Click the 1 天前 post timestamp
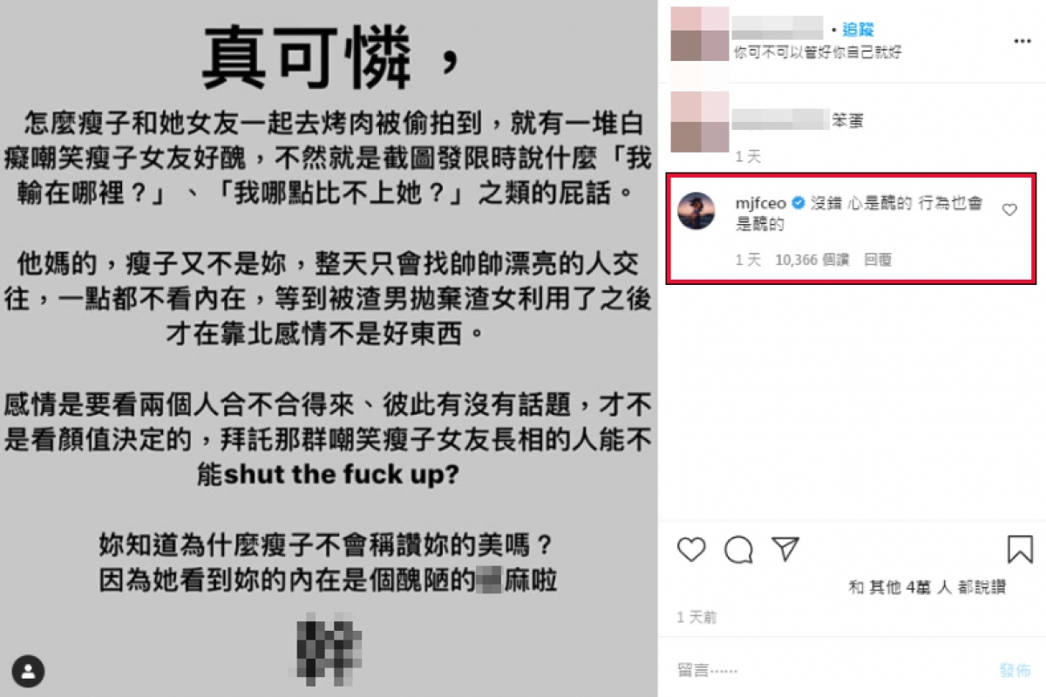The height and width of the screenshot is (697, 1046). pyautogui.click(x=697, y=617)
